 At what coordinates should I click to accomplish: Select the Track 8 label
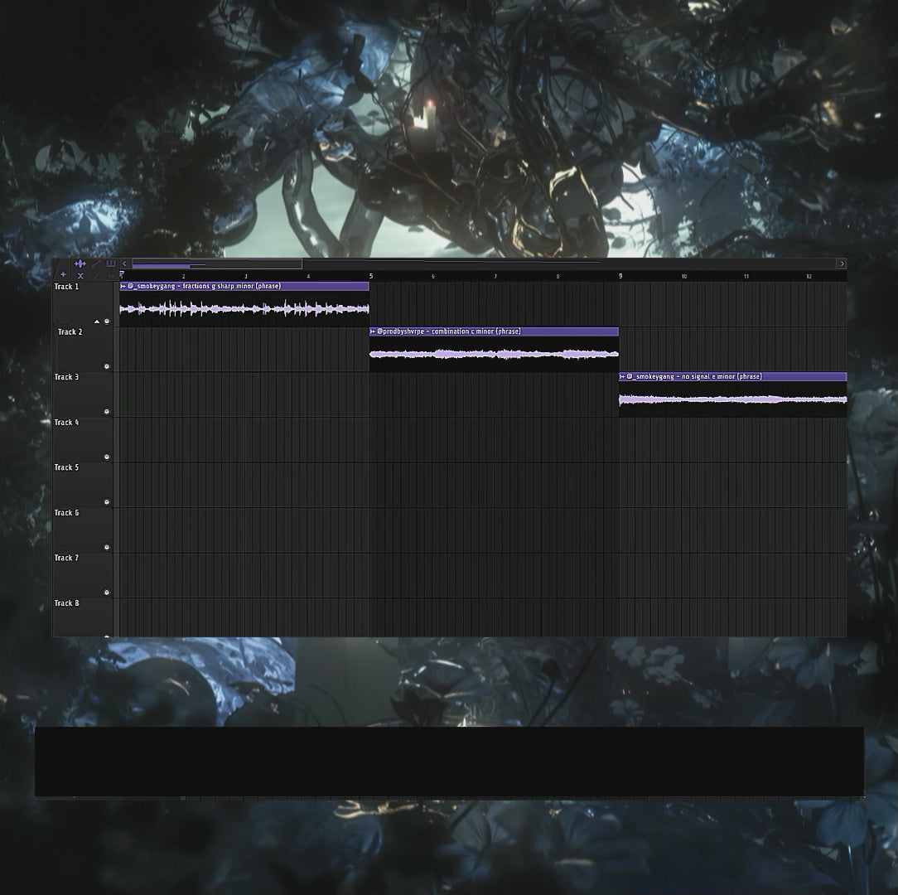click(x=66, y=603)
